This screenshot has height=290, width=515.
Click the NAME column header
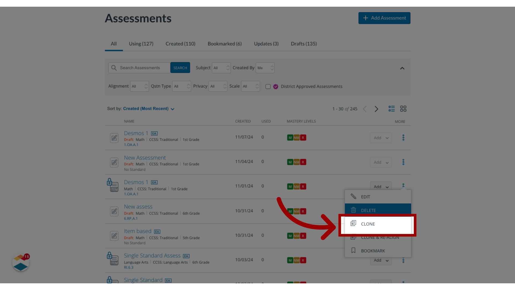pyautogui.click(x=129, y=121)
